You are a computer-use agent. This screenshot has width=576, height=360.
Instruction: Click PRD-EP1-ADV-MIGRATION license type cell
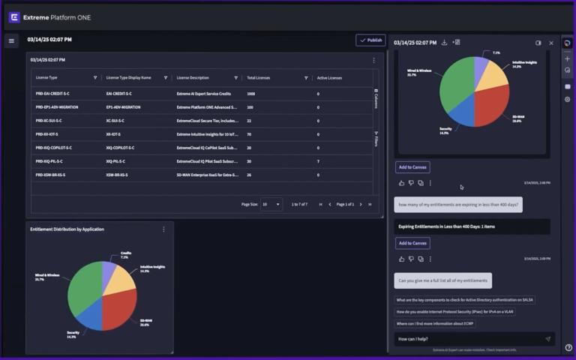tap(57, 107)
